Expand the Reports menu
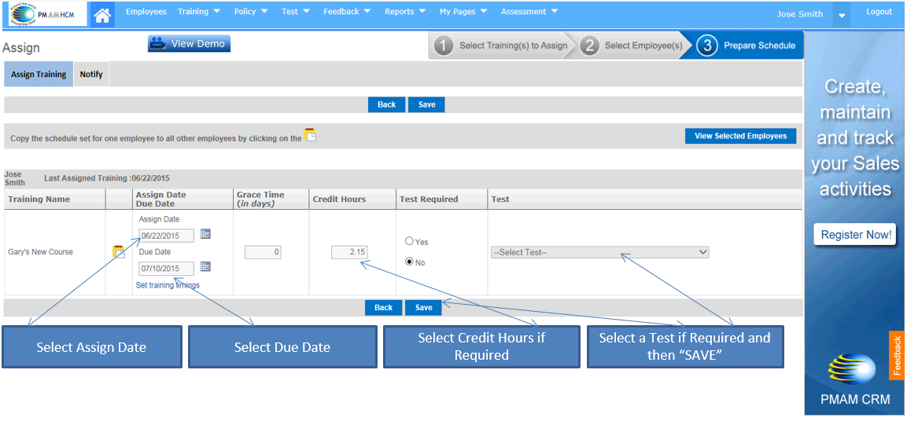This screenshot has height=421, width=907. (405, 12)
